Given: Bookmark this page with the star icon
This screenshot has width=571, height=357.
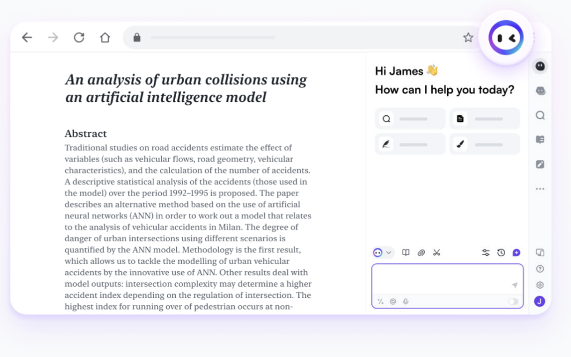Looking at the screenshot, I should [x=468, y=38].
